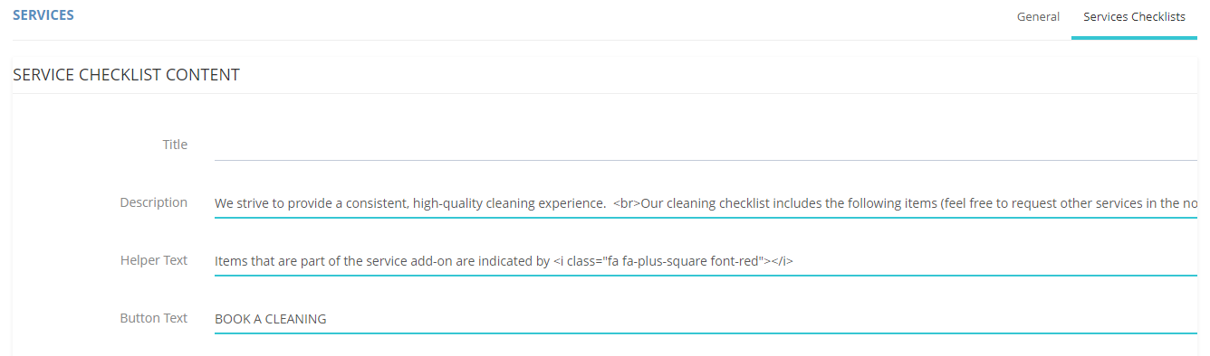Image resolution: width=1210 pixels, height=356 pixels.
Task: Click into the Helper Text field
Action: coord(706,261)
